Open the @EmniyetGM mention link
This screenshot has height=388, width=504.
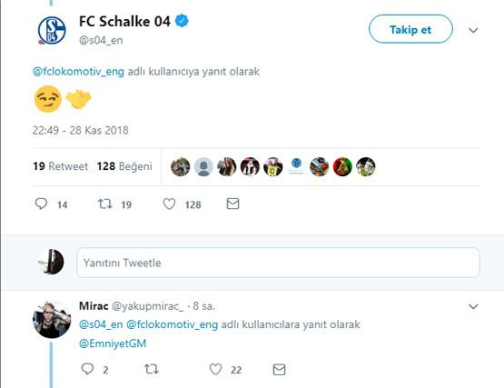click(x=113, y=343)
